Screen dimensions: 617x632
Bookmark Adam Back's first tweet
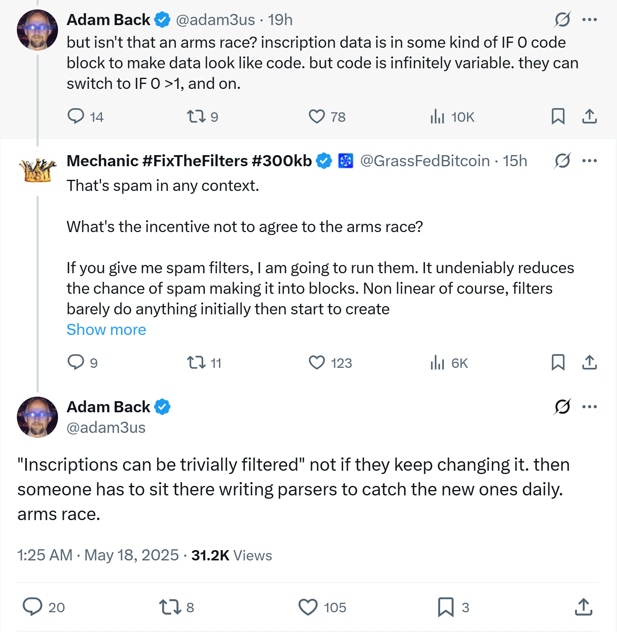tap(558, 116)
